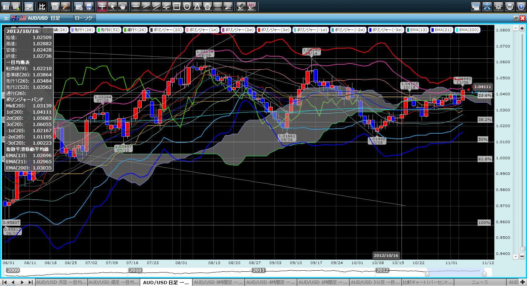This screenshot has width=527, height=286.
Task: Switch to the AUD/USD 4時間足 tab
Action: click(270, 282)
